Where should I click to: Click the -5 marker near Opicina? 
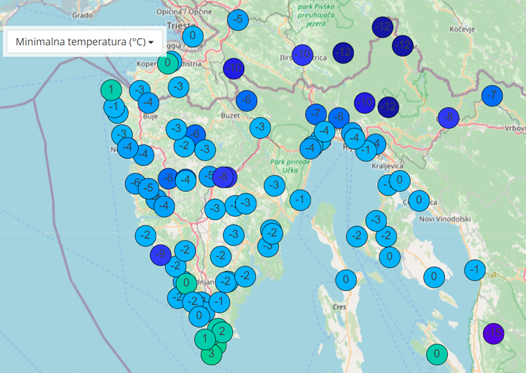238,20
